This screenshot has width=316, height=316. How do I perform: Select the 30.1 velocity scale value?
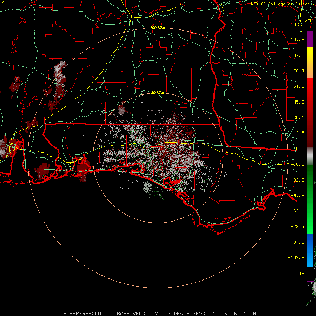pyautogui.click(x=299, y=118)
